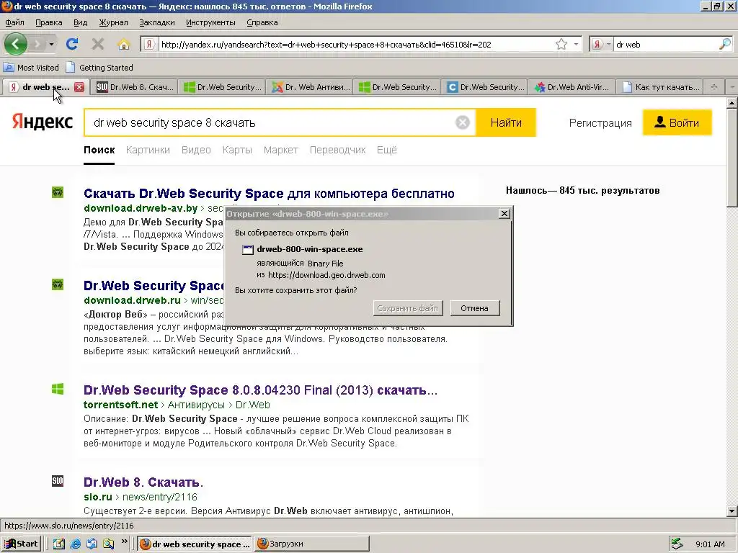Switch to the Загрузки window in the taskbar

click(311, 544)
